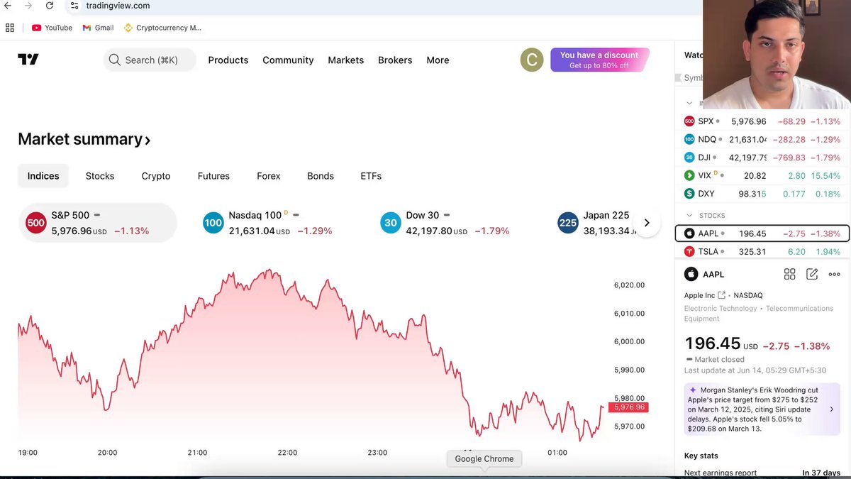The height and width of the screenshot is (479, 851).
Task: Click the TSLA price 325.31
Action: point(752,251)
